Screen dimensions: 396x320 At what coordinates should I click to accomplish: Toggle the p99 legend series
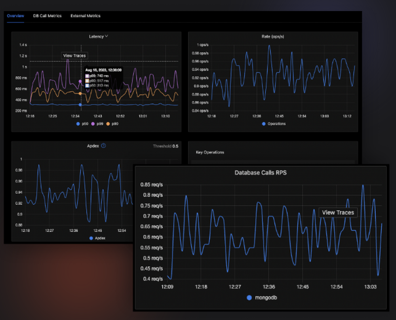[x=97, y=124]
